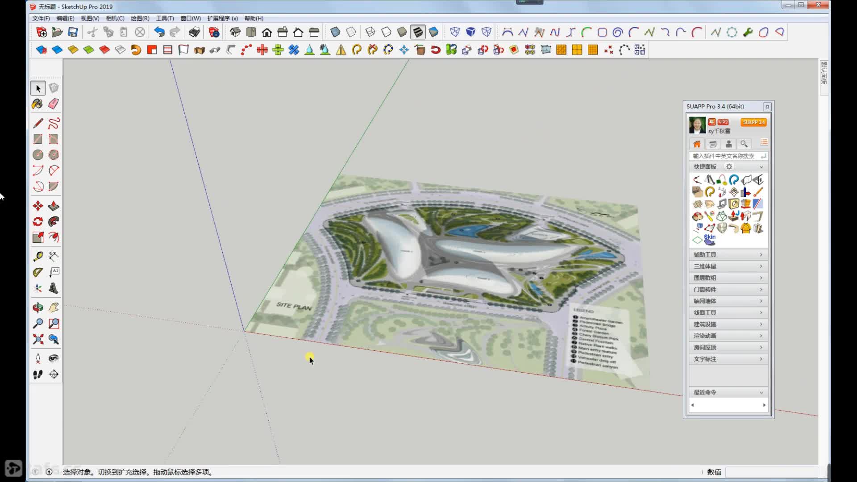Switch to Front house view
The width and height of the screenshot is (857, 482).
click(267, 32)
